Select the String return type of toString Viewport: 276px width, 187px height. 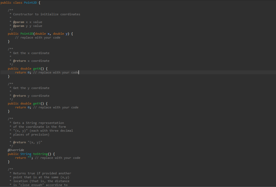coord(26,154)
